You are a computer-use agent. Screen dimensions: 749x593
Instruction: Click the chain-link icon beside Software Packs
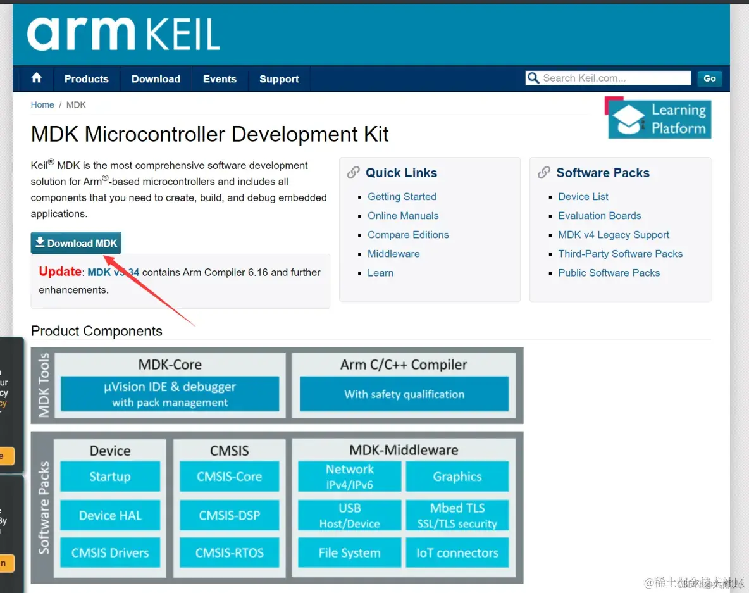(544, 172)
